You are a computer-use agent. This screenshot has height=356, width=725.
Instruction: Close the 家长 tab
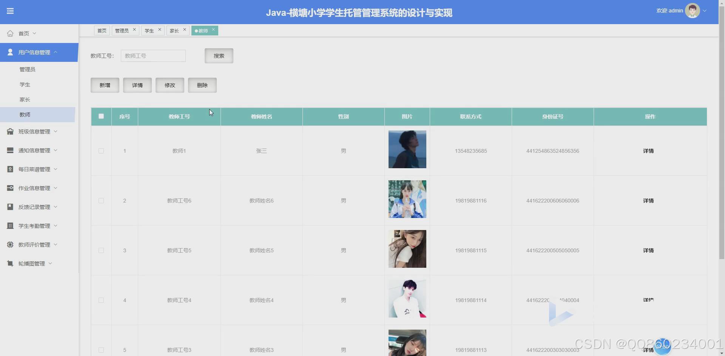184,29
